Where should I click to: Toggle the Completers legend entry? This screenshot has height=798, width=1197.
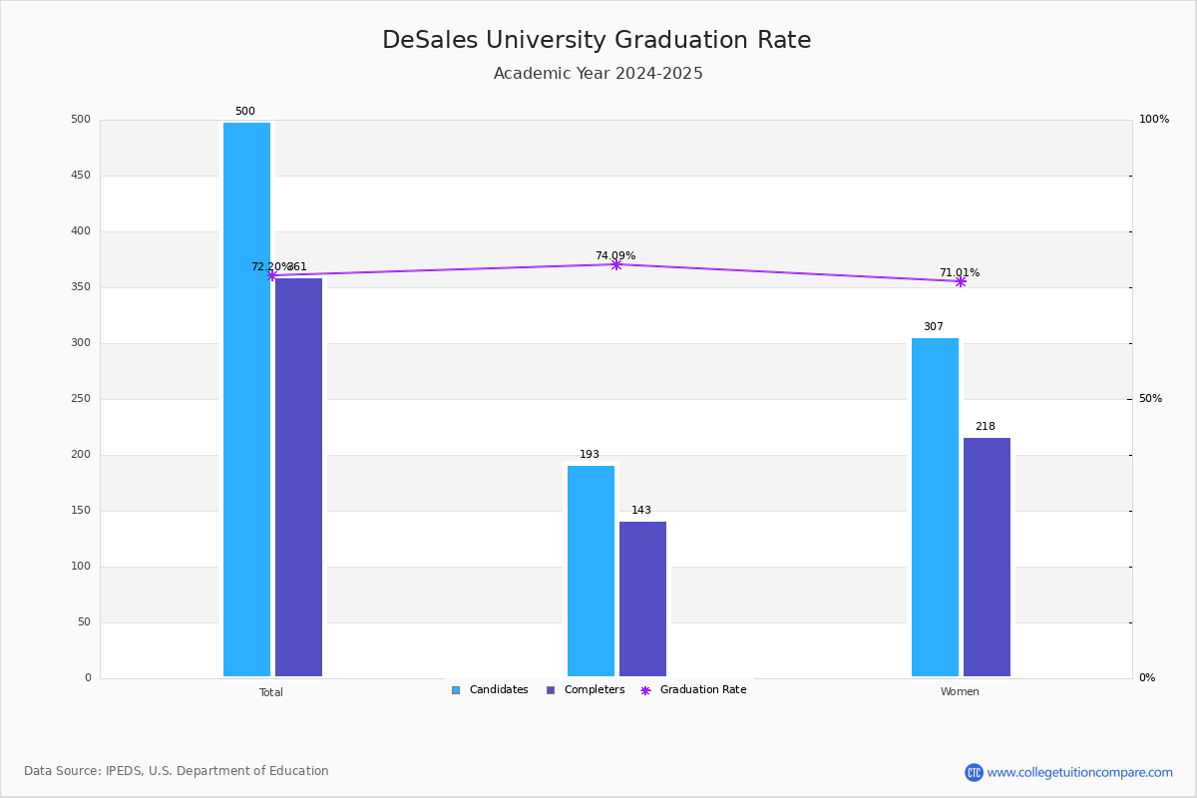tap(586, 690)
